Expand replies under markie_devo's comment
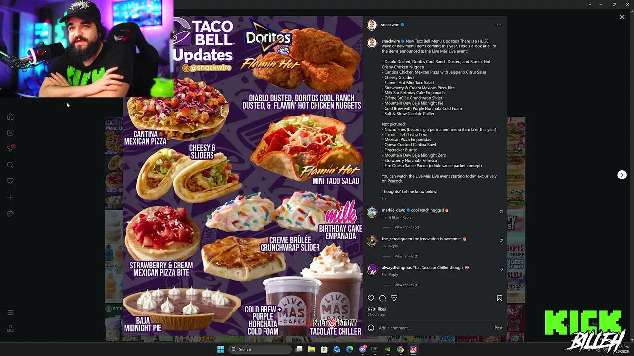The height and width of the screenshot is (356, 634). click(x=406, y=227)
